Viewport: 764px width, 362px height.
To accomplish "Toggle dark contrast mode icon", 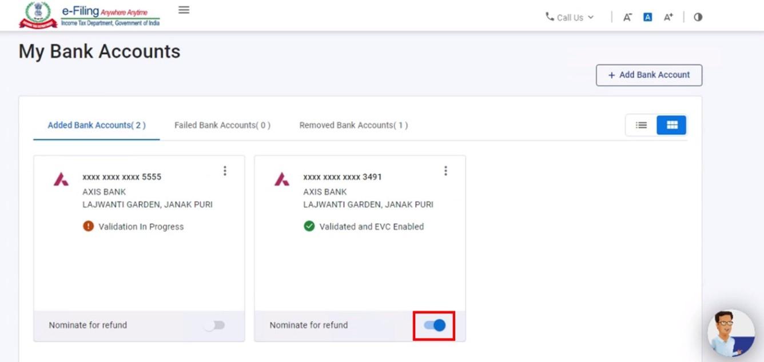I will pos(698,17).
